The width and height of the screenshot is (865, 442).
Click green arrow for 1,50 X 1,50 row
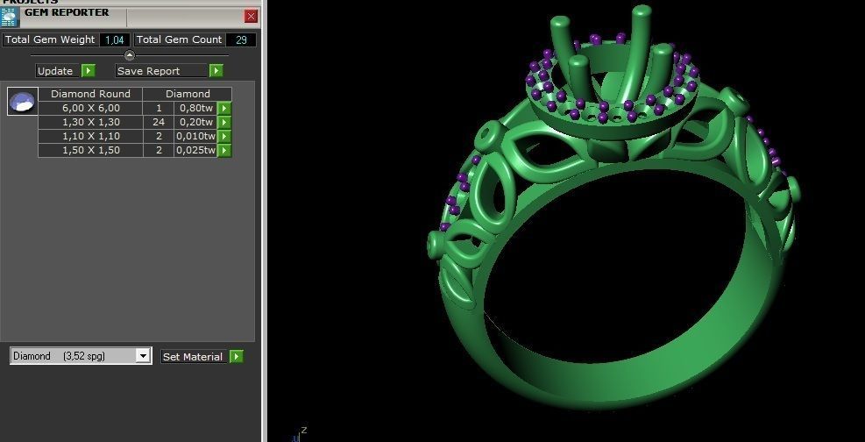pos(224,150)
